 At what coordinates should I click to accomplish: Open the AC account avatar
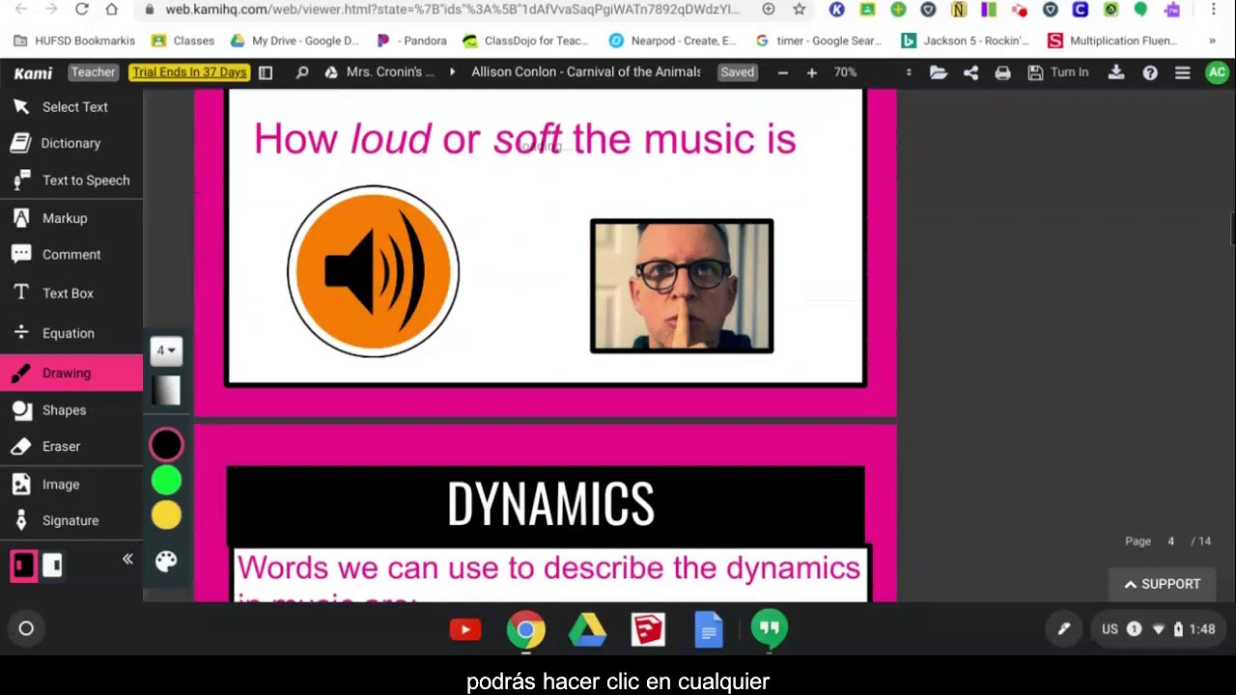tap(1217, 72)
